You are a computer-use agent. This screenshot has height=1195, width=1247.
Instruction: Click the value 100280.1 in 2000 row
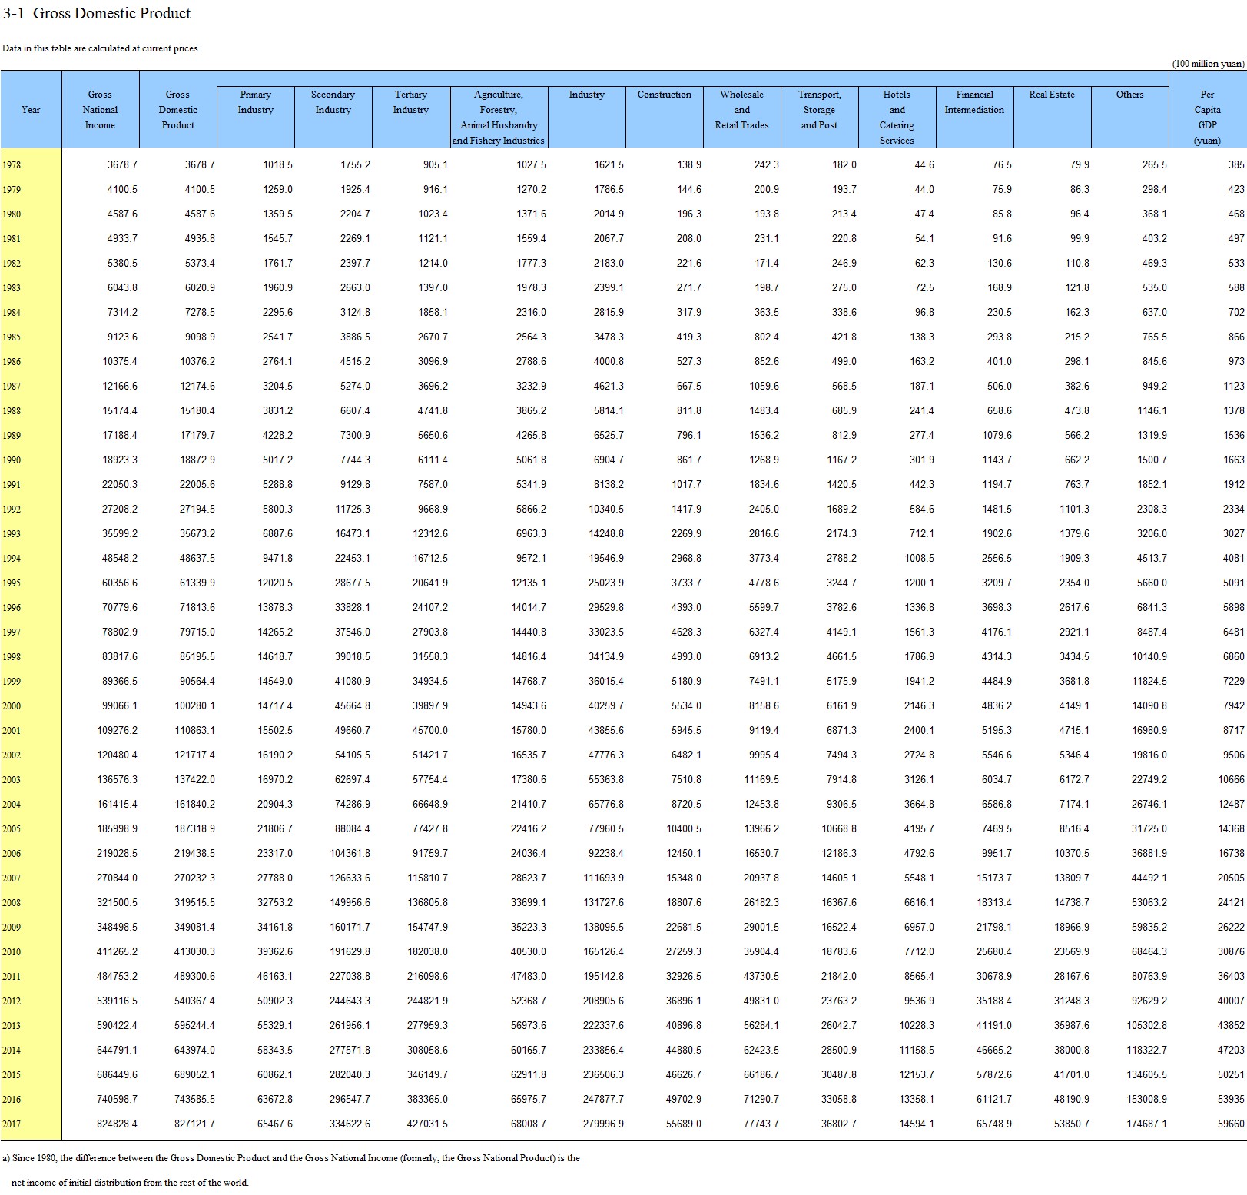pyautogui.click(x=195, y=706)
